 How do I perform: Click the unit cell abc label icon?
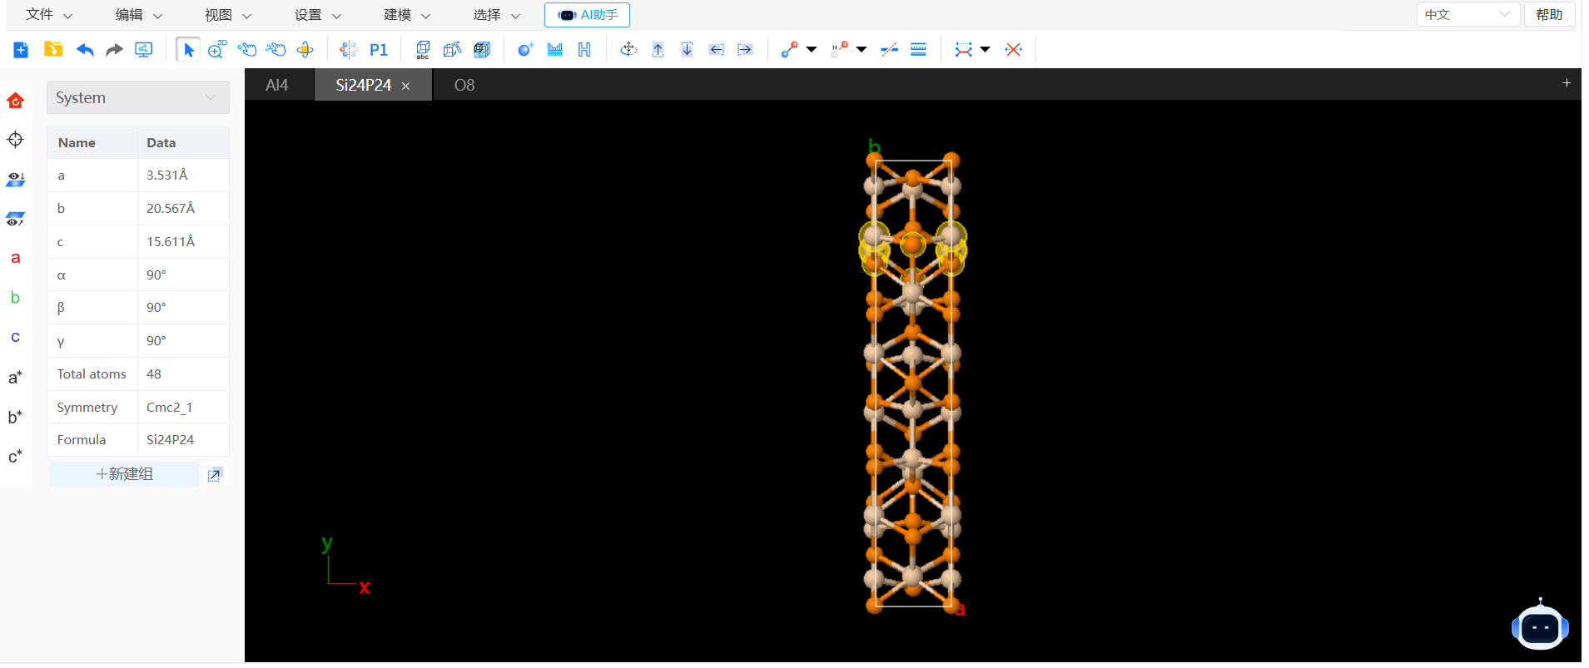pyautogui.click(x=423, y=50)
